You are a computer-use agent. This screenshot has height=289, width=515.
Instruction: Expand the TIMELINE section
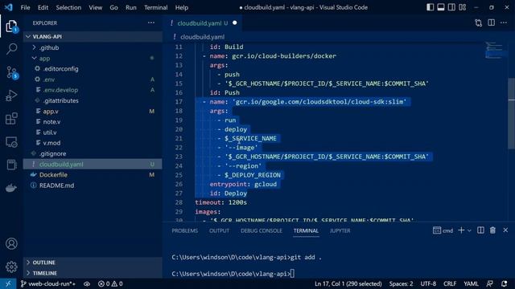[93, 273]
